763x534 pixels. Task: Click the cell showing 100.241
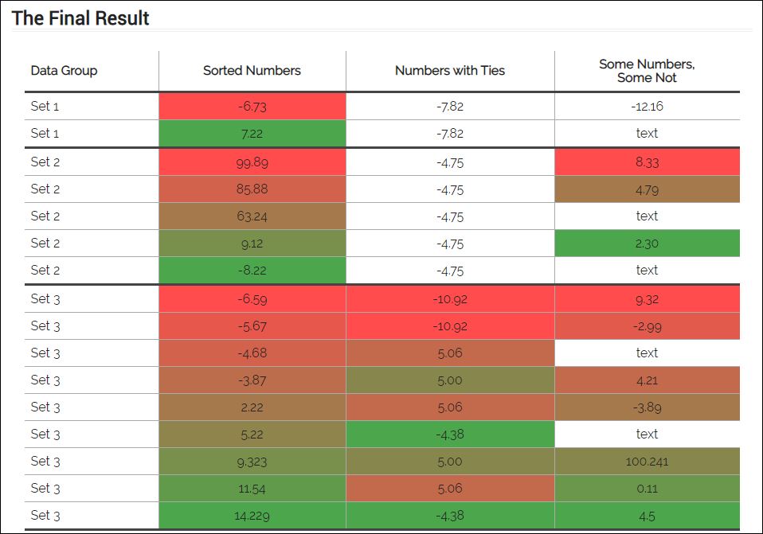(x=647, y=462)
